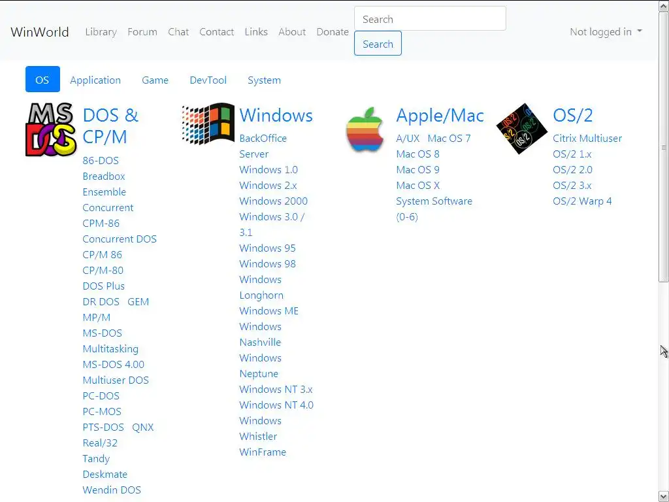Viewport: 669px width, 502px height.
Task: Open the Windows NT 3.x link
Action: click(x=276, y=390)
